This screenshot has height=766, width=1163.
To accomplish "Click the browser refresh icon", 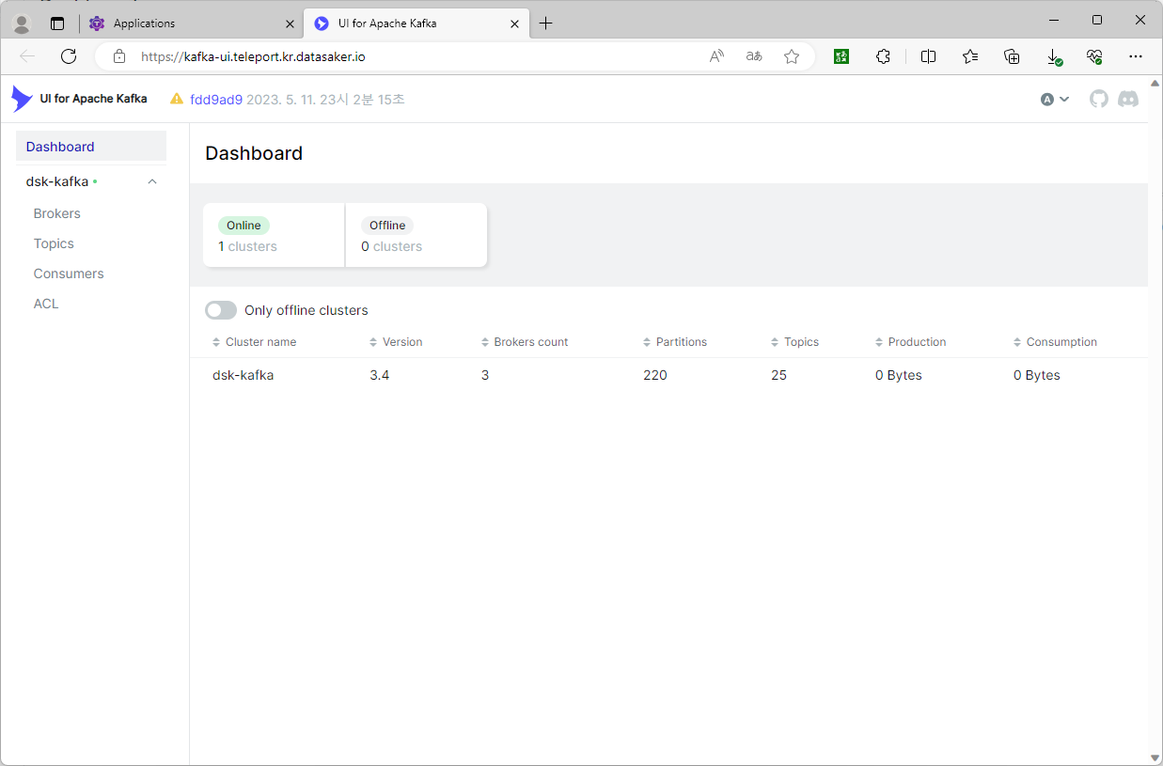I will 69,56.
